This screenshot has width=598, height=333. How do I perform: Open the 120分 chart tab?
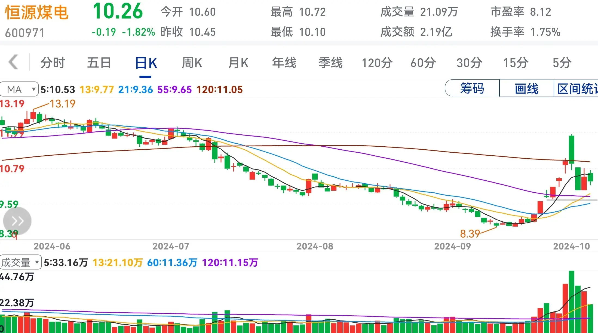[x=377, y=63]
